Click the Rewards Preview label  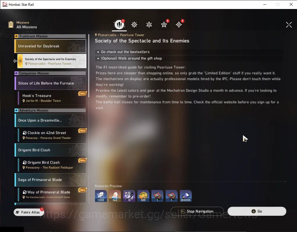click(108, 186)
